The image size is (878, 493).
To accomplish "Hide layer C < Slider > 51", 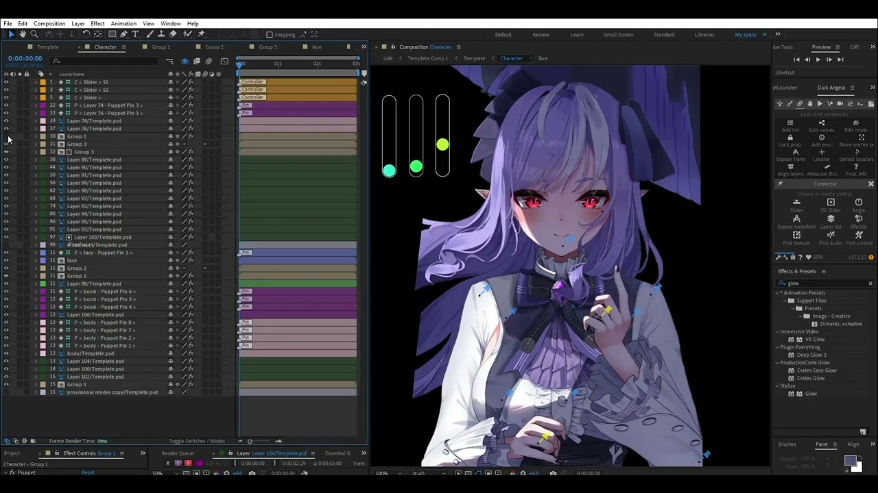I will [x=6, y=82].
